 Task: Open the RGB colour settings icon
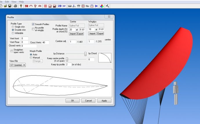point(102,6)
